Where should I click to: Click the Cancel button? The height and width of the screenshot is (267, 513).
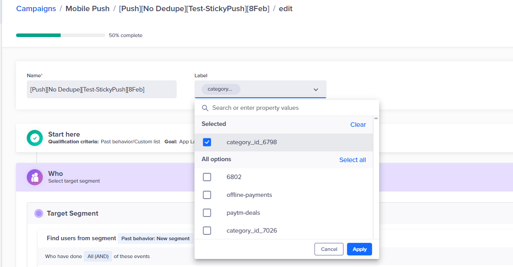(x=329, y=249)
